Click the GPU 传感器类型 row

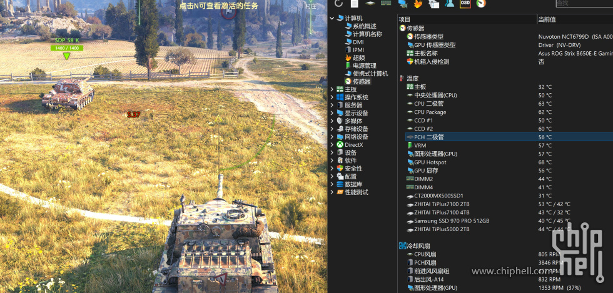pyautogui.click(x=509, y=45)
